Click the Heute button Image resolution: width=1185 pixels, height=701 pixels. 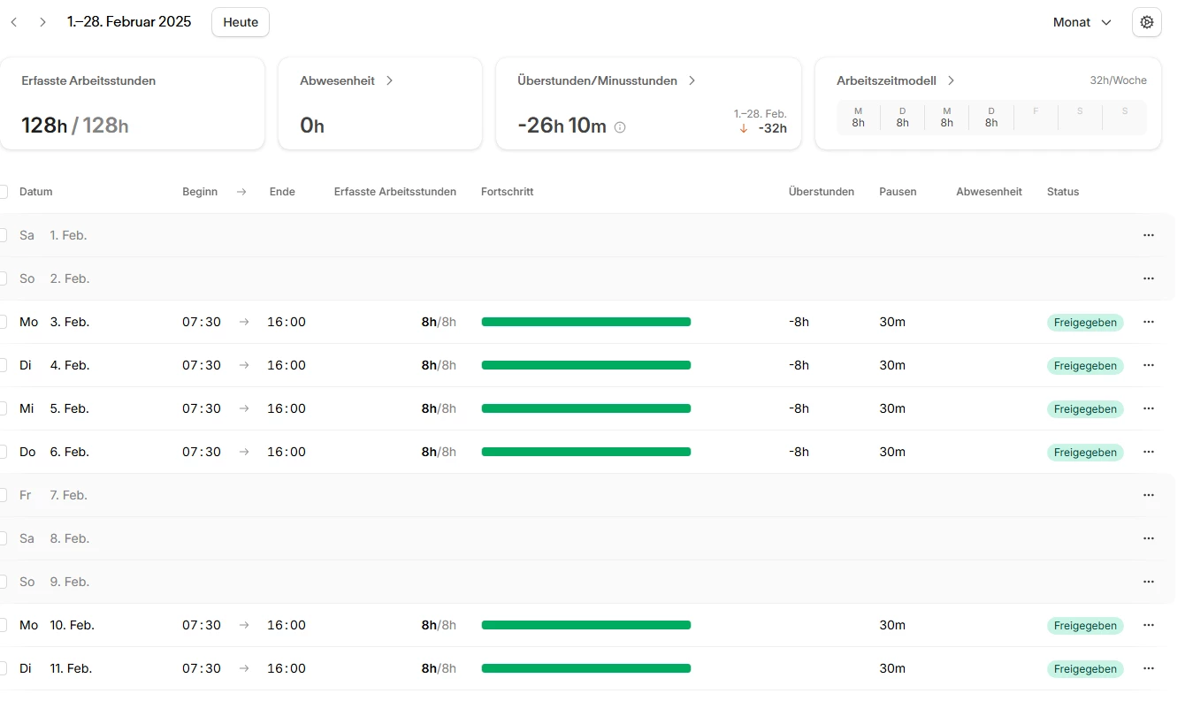[241, 22]
